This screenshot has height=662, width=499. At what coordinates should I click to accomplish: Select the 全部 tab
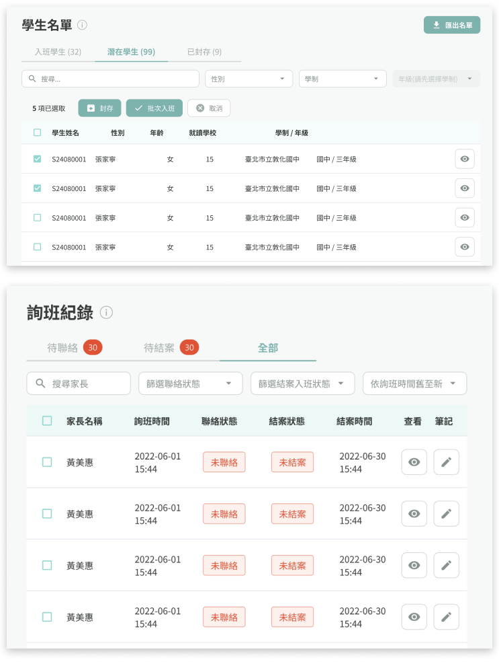pos(268,348)
